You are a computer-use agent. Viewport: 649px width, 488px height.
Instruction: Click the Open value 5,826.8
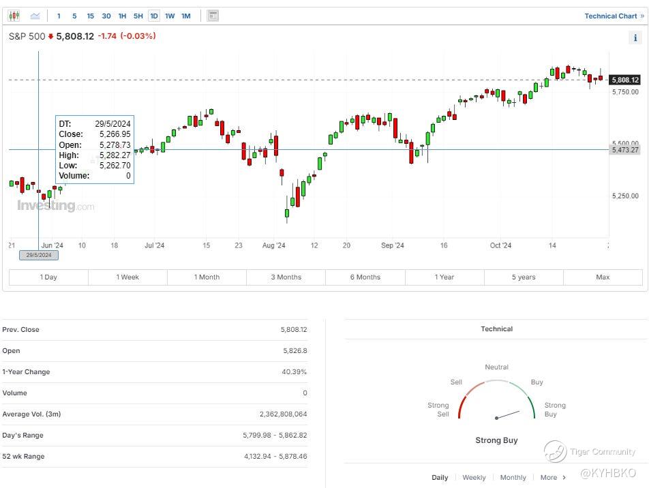(295, 351)
